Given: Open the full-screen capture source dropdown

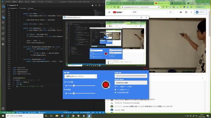Looking at the screenshot, I should [80, 76].
